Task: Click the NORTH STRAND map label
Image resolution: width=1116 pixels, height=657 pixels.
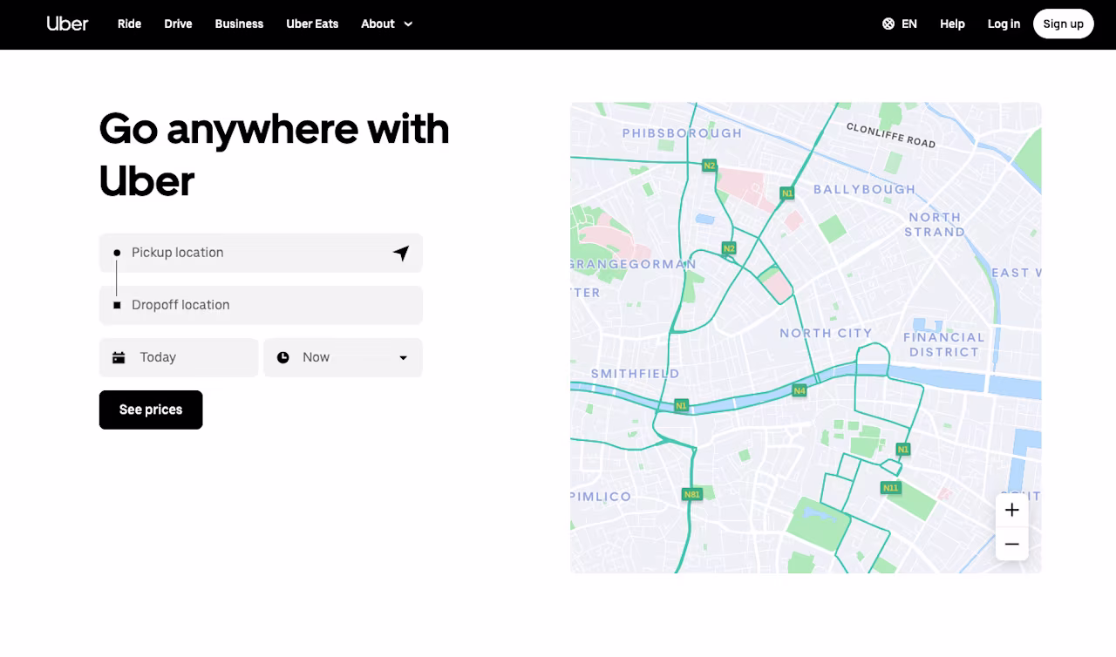Action: click(x=935, y=224)
